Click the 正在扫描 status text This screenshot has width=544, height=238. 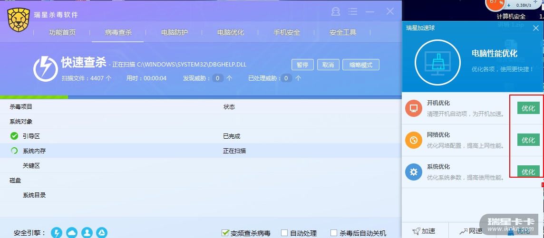(x=234, y=151)
